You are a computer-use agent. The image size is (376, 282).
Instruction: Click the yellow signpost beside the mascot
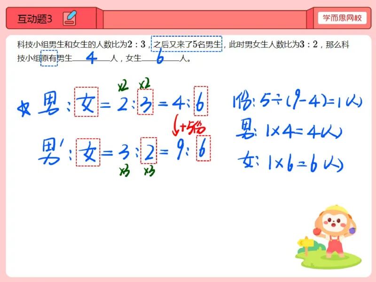(x=305, y=245)
